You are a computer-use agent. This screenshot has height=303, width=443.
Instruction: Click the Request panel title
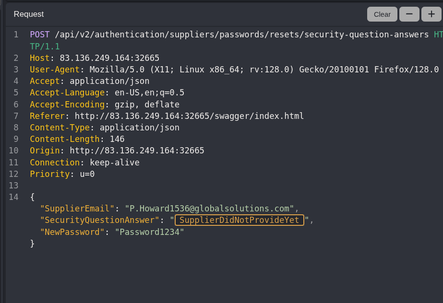[29, 14]
